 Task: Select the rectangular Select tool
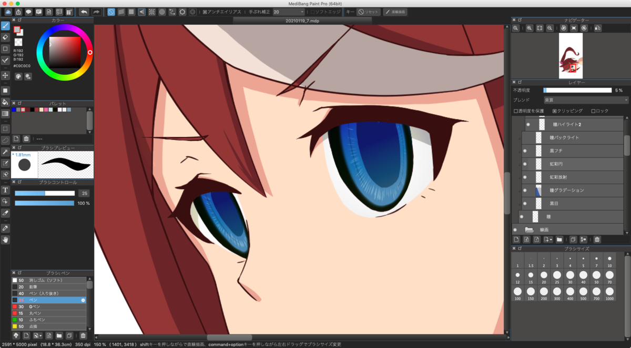5,128
